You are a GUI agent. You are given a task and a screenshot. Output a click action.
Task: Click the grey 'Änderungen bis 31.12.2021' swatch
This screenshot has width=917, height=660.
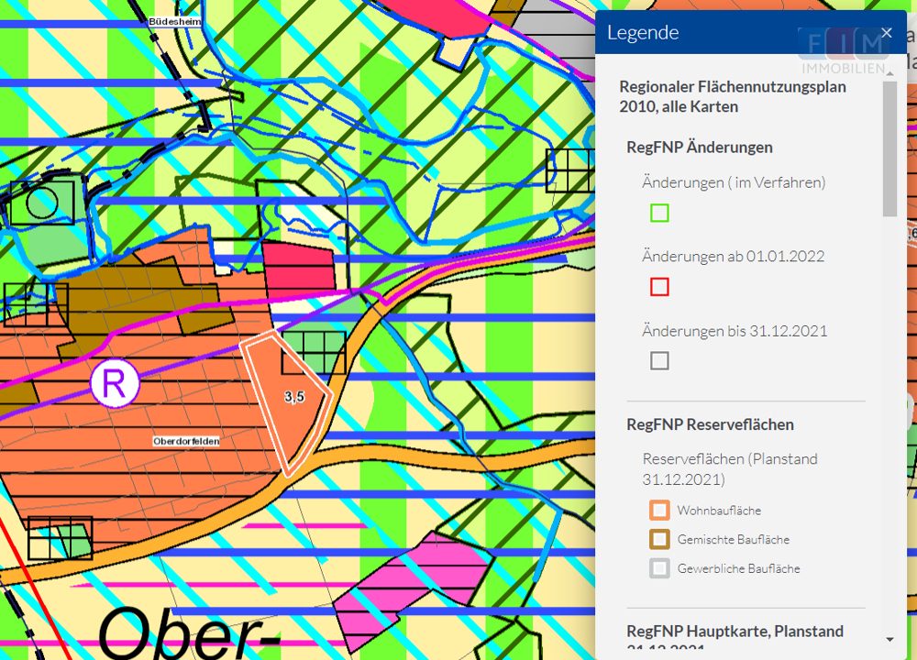659,360
